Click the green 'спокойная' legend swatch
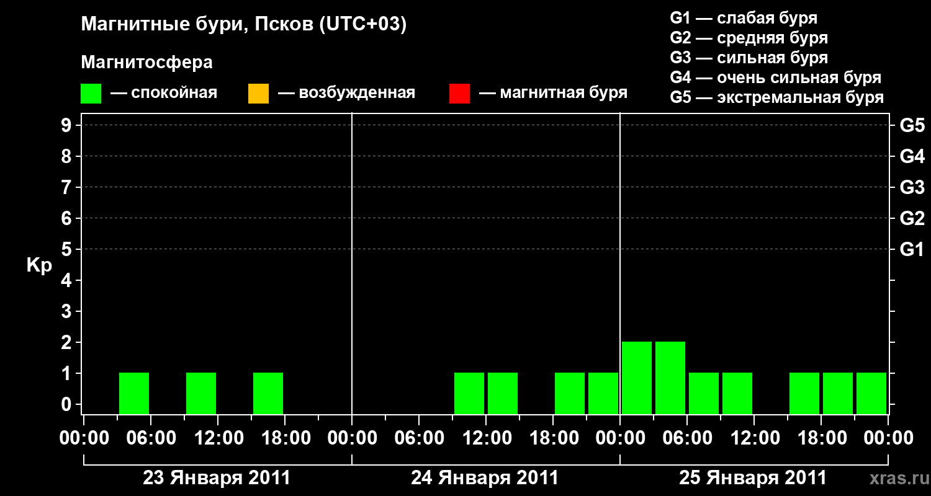Screen dimensions: 931x496 pos(91,94)
